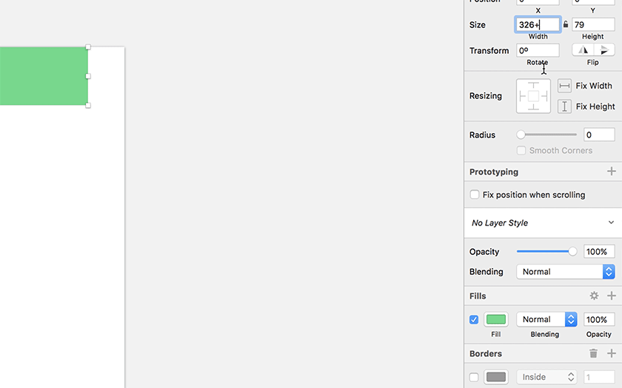Add a new fill with plus icon

[x=612, y=296]
